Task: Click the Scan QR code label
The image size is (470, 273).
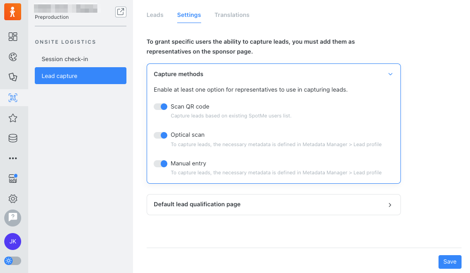Action: click(190, 107)
